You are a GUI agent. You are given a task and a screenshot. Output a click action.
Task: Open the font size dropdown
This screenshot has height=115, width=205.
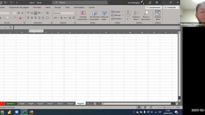coord(16,13)
